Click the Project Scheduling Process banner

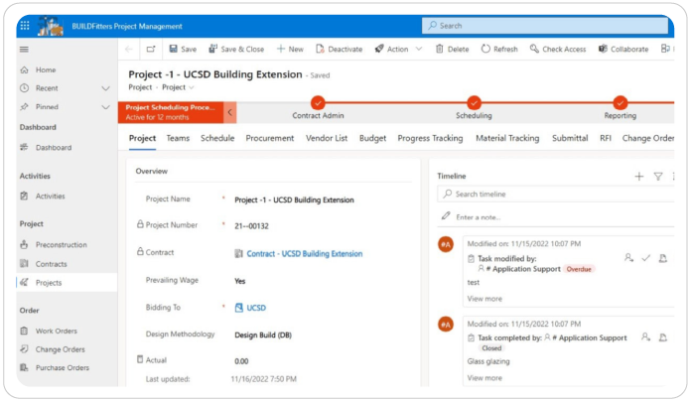[x=171, y=112]
